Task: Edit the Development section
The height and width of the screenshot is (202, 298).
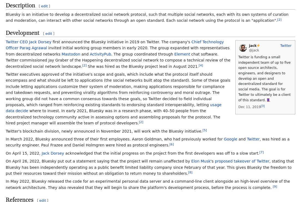Action: click(49, 34)
